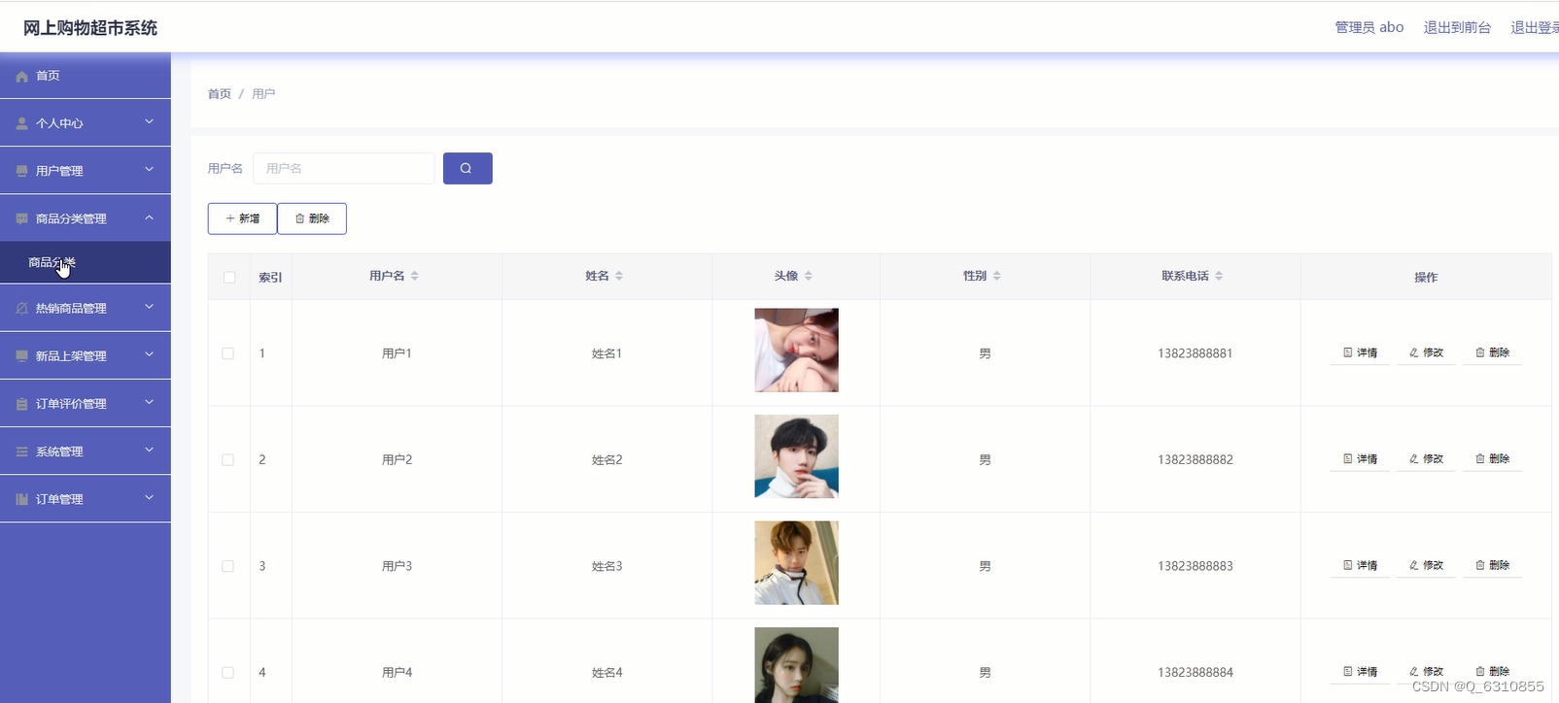The height and width of the screenshot is (703, 1559).
Task: Expand the 订单管理 menu chevron
Action: point(149,498)
